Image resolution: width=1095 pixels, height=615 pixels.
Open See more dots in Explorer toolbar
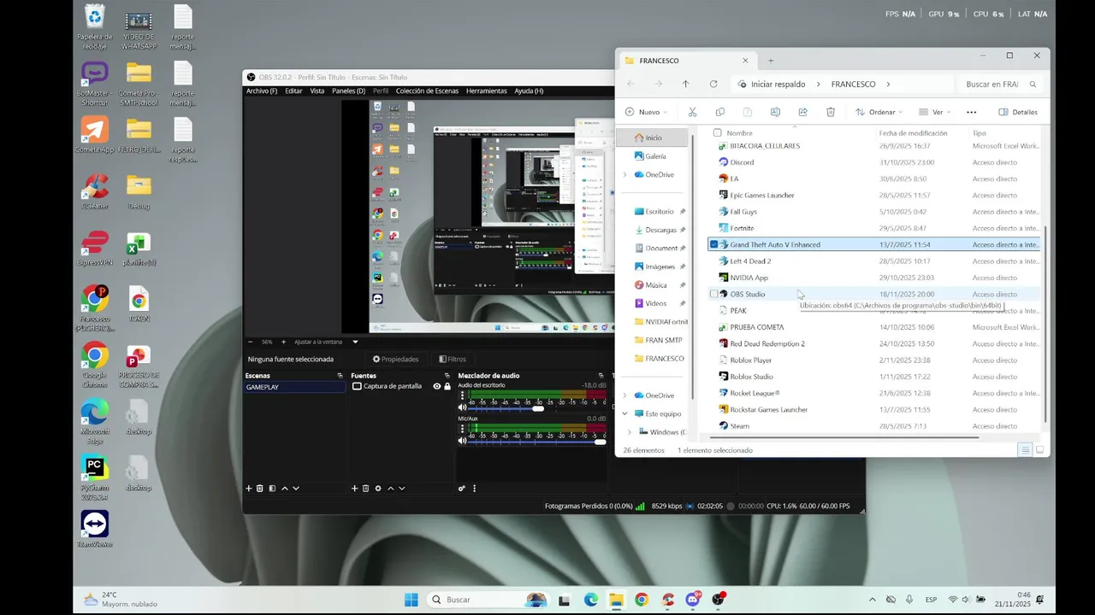tap(971, 112)
